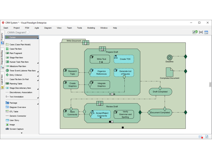Expand the Prepare Draft planning table
Image resolution: width=212 pixels, height=159 pixels.
pos(102,50)
